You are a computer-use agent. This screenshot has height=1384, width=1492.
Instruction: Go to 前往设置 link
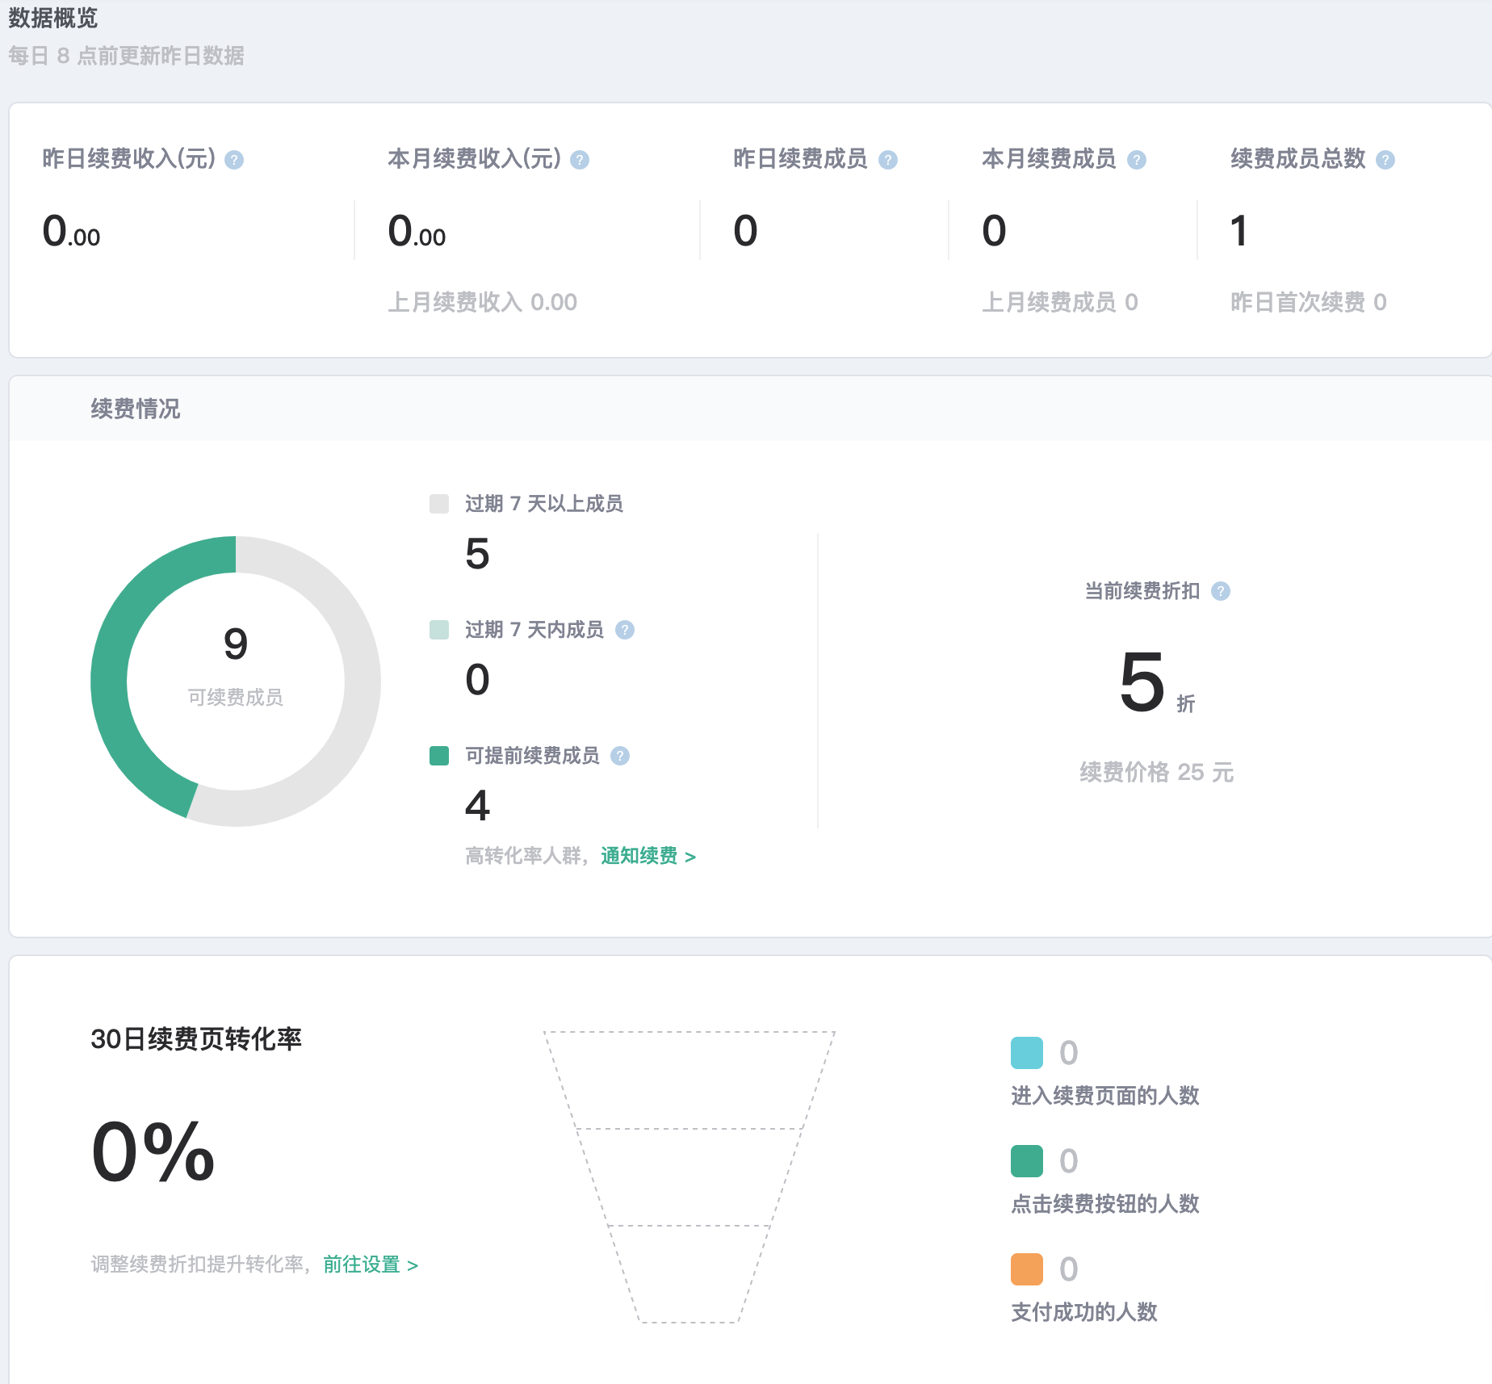point(371,1264)
